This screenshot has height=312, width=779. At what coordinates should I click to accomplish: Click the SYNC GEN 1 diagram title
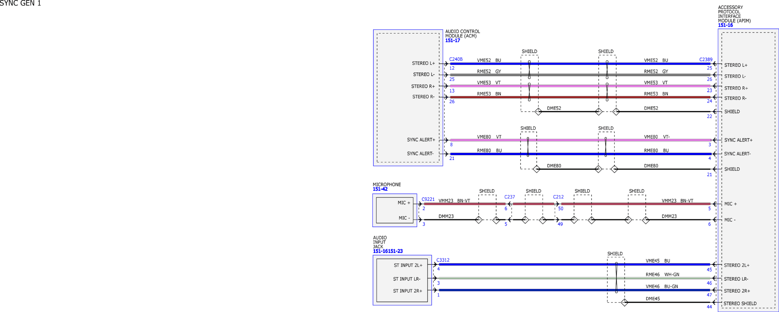pos(20,3)
